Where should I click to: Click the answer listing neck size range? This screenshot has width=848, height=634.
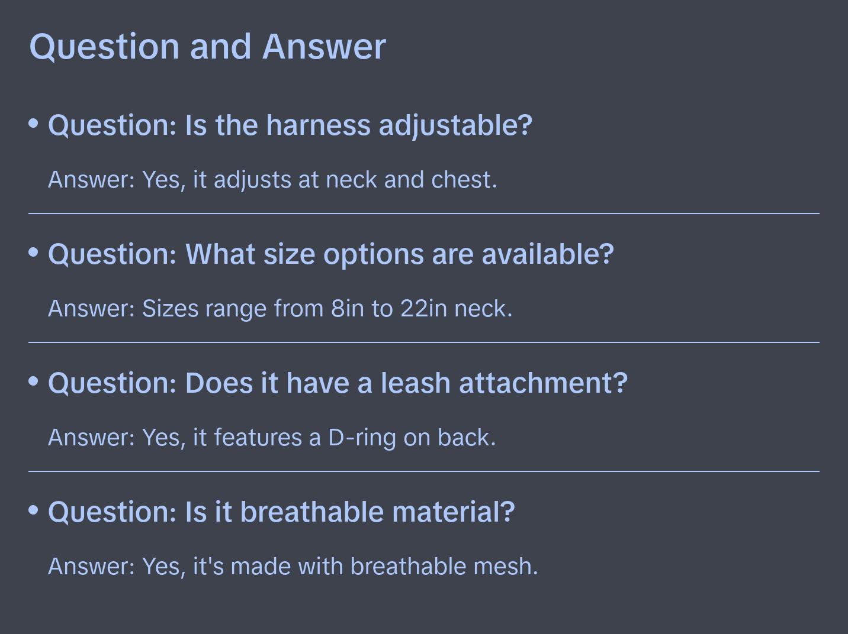click(x=280, y=309)
